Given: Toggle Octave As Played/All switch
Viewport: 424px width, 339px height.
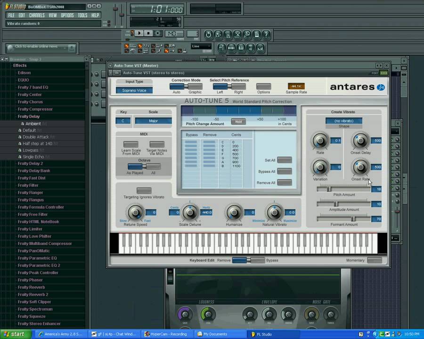Looking at the screenshot, I should coord(144,166).
